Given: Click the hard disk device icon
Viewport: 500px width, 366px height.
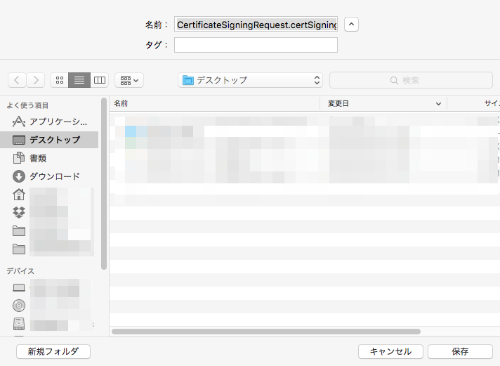Looking at the screenshot, I should [x=19, y=324].
